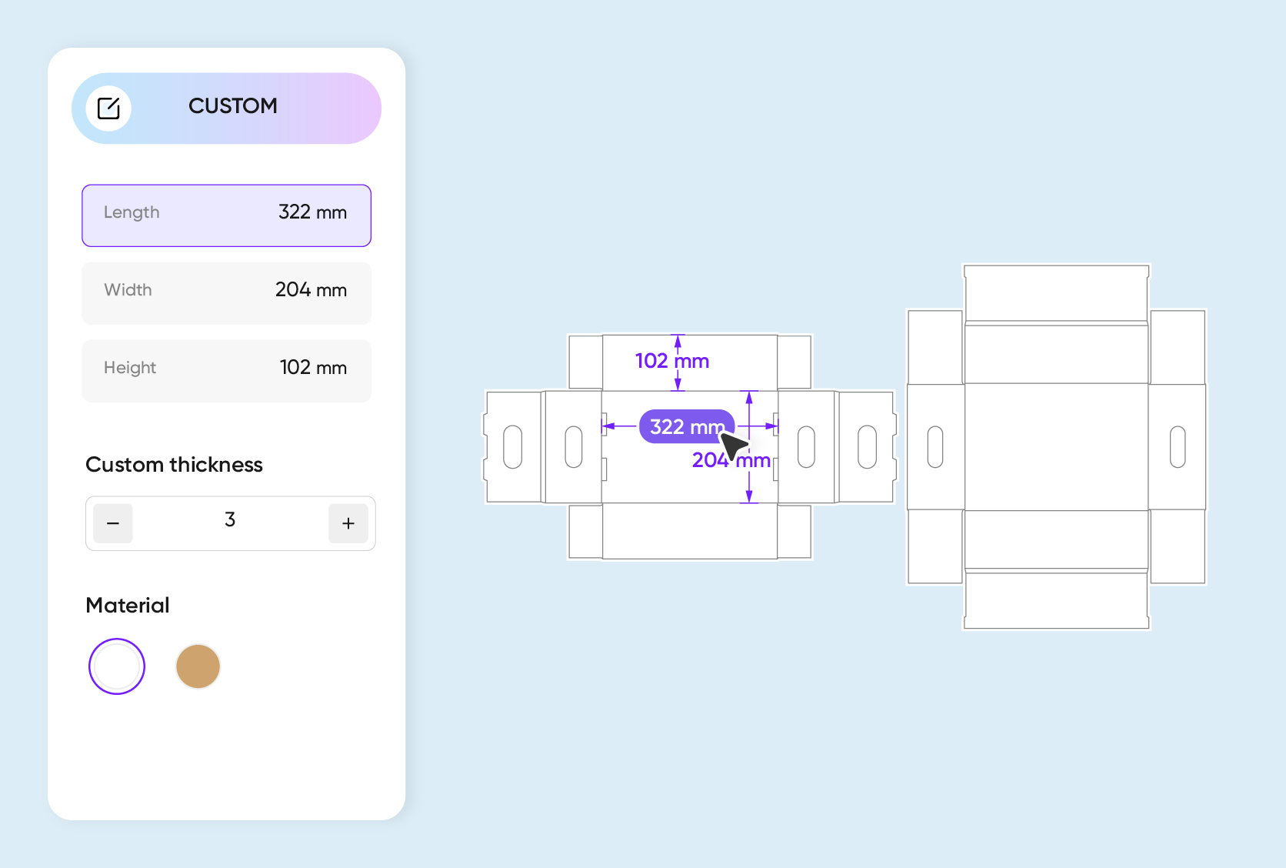
Task: Choose the white material swatch
Action: click(117, 666)
